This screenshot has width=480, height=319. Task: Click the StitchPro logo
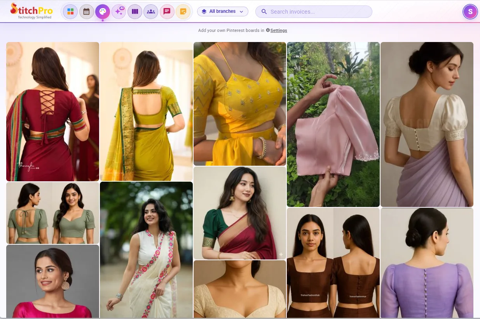(x=31, y=11)
